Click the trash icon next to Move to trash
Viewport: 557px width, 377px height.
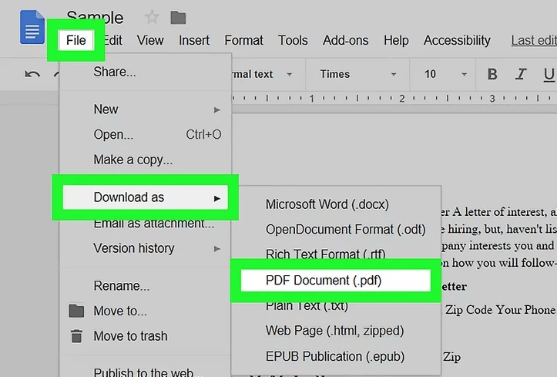(x=76, y=336)
